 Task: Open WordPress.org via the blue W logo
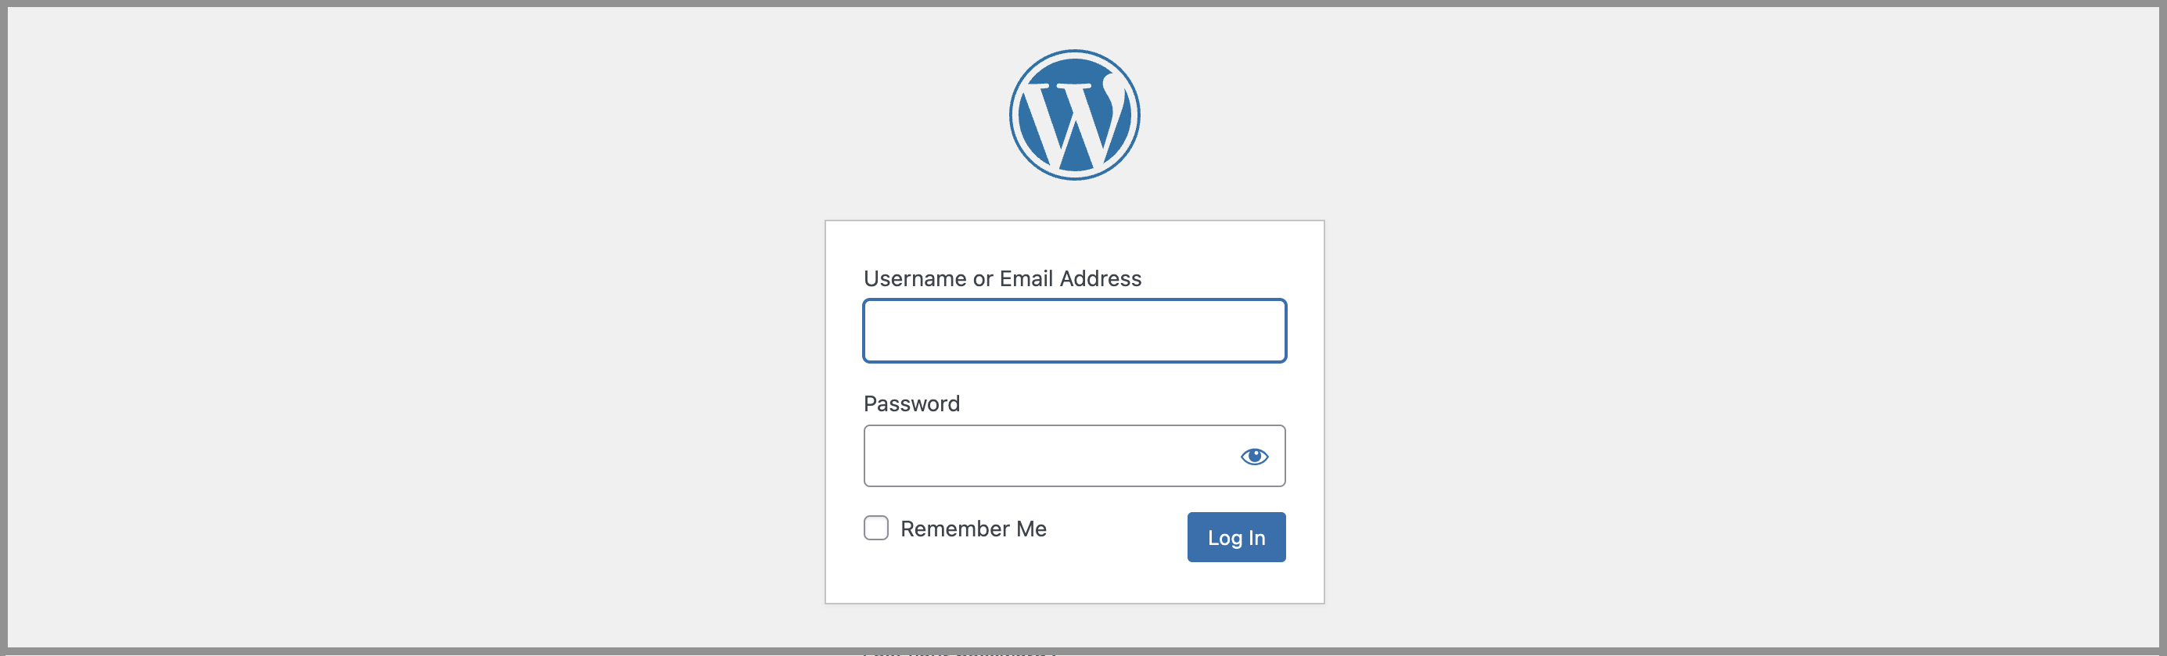1074,115
